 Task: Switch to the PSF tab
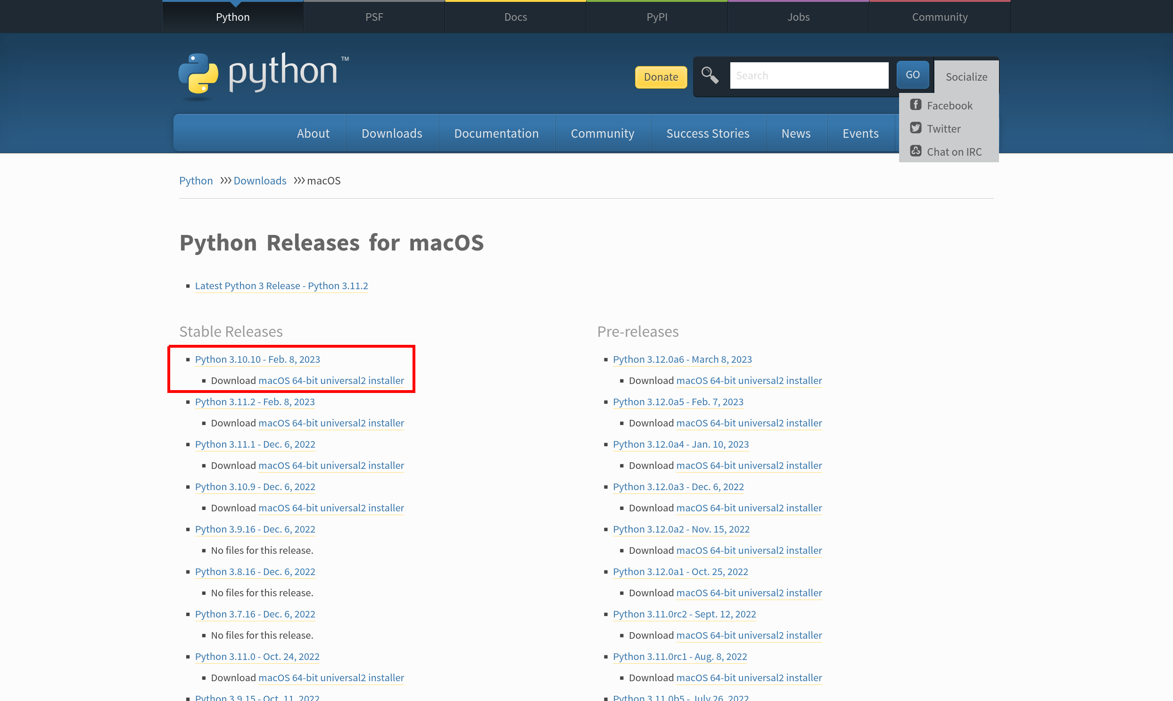point(373,17)
